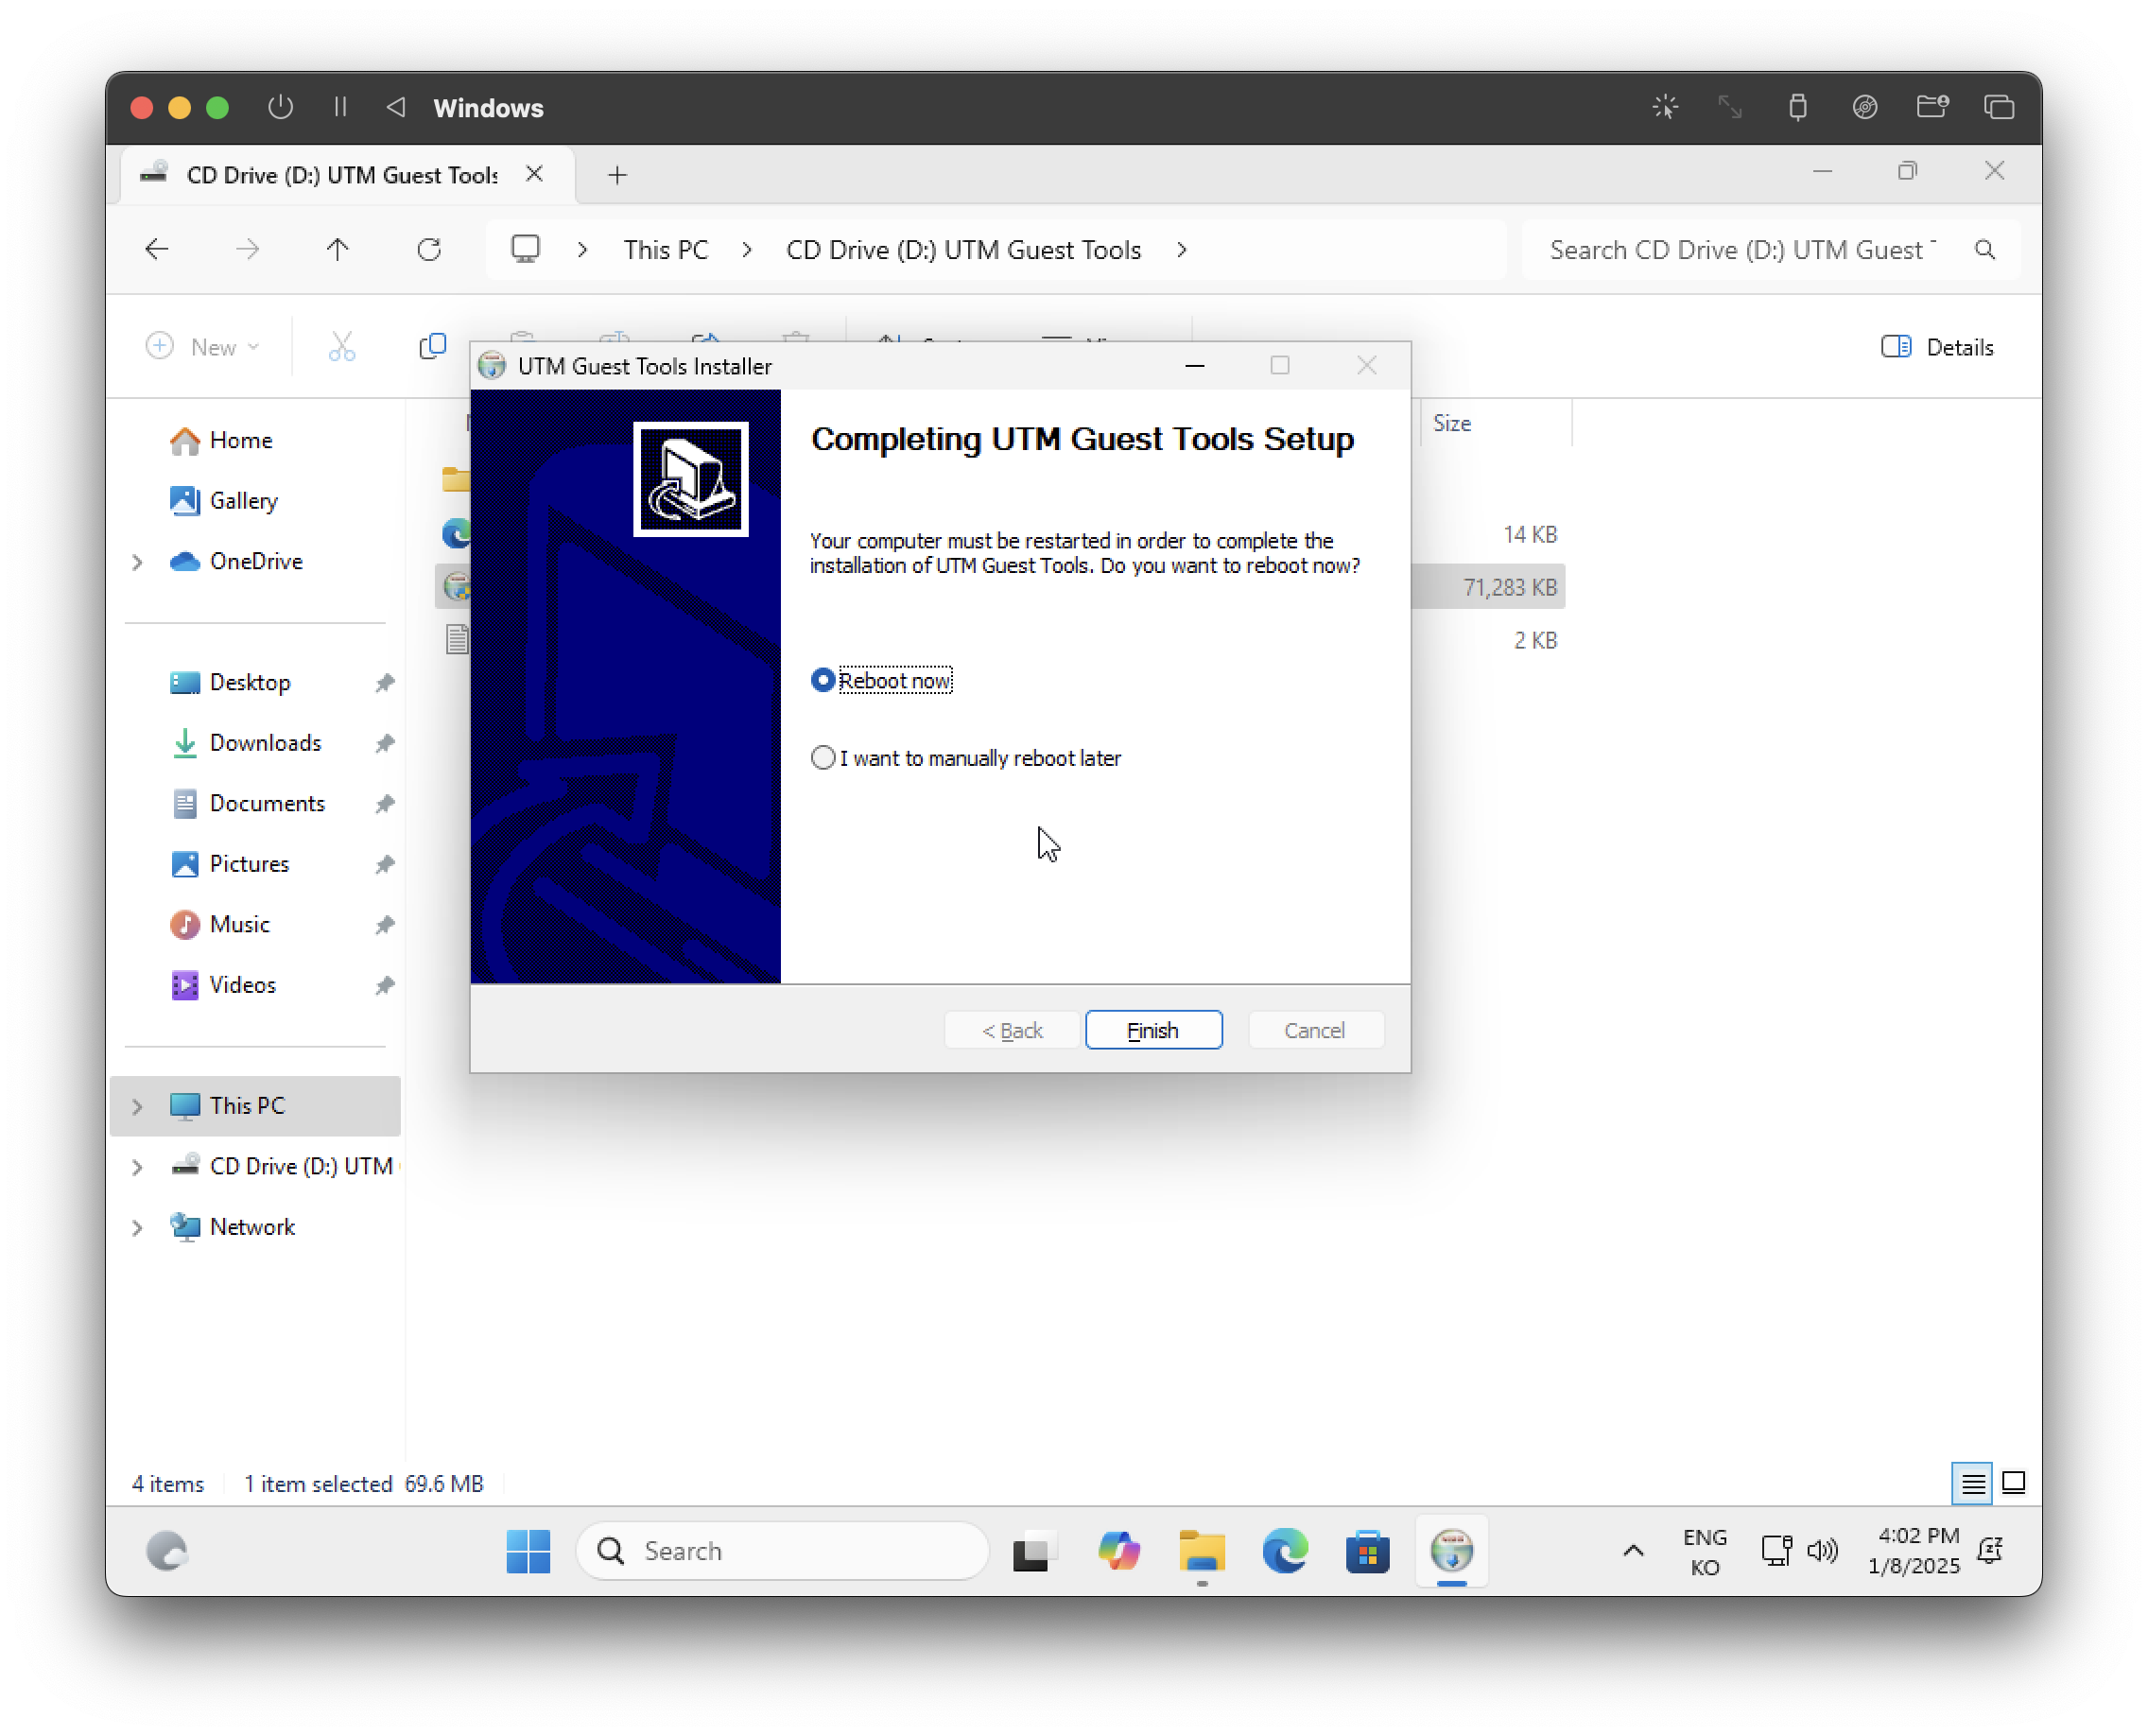Select the Reboot now radio button

coord(822,680)
